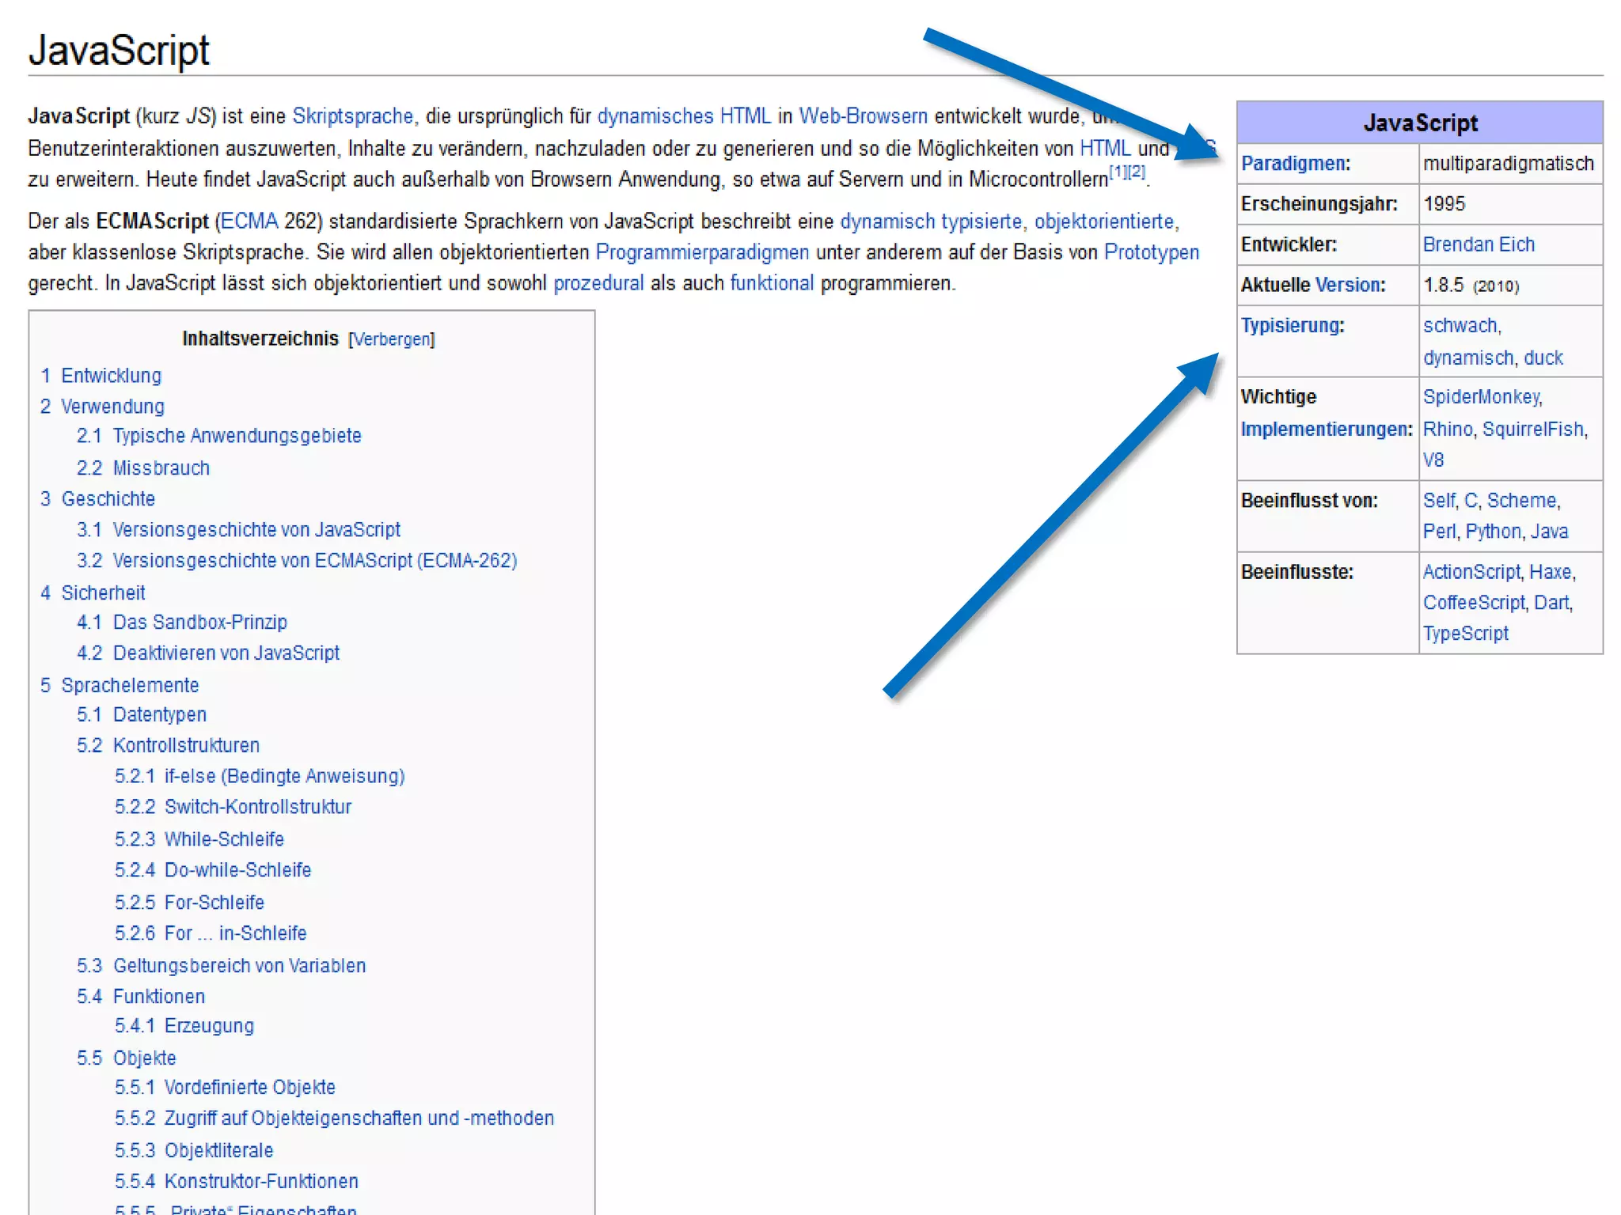Image resolution: width=1621 pixels, height=1215 pixels.
Task: Click Brendan Eich in infobox
Action: point(1478,244)
